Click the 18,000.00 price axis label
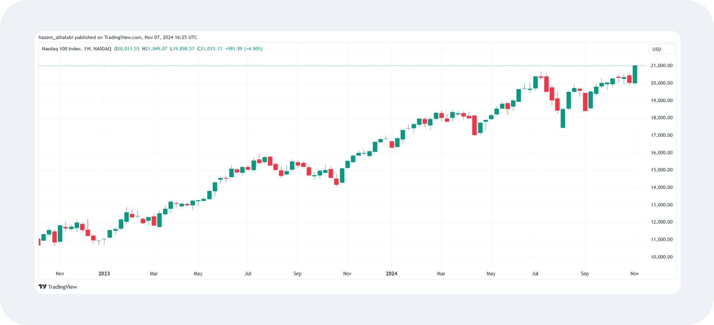Image resolution: width=714 pixels, height=325 pixels. click(x=661, y=118)
